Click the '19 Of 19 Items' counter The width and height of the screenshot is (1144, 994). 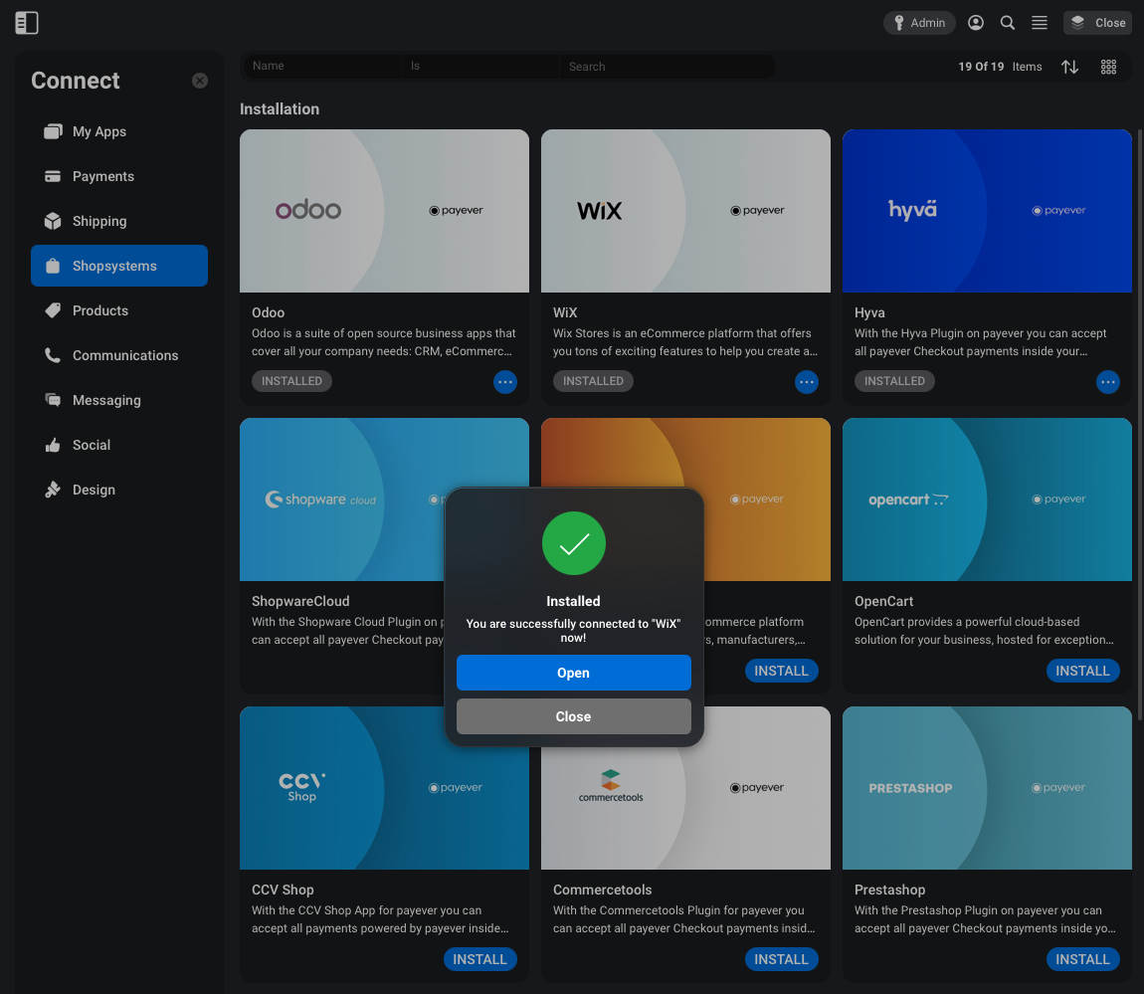tap(1001, 67)
